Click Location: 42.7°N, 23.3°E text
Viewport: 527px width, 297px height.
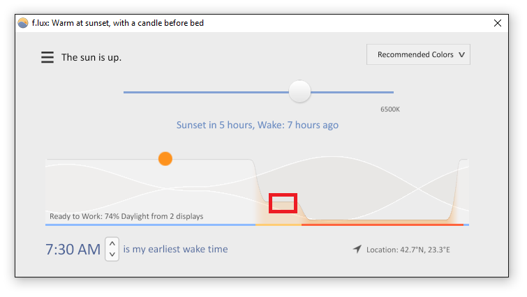tap(408, 250)
